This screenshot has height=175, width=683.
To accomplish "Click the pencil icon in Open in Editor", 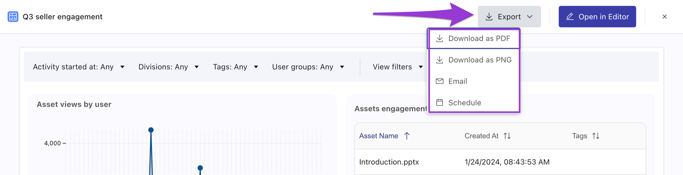I will tap(570, 16).
